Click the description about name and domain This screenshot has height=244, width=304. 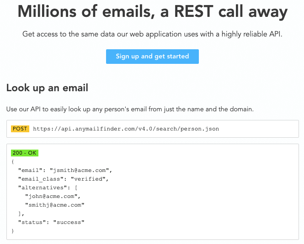pyautogui.click(x=130, y=109)
